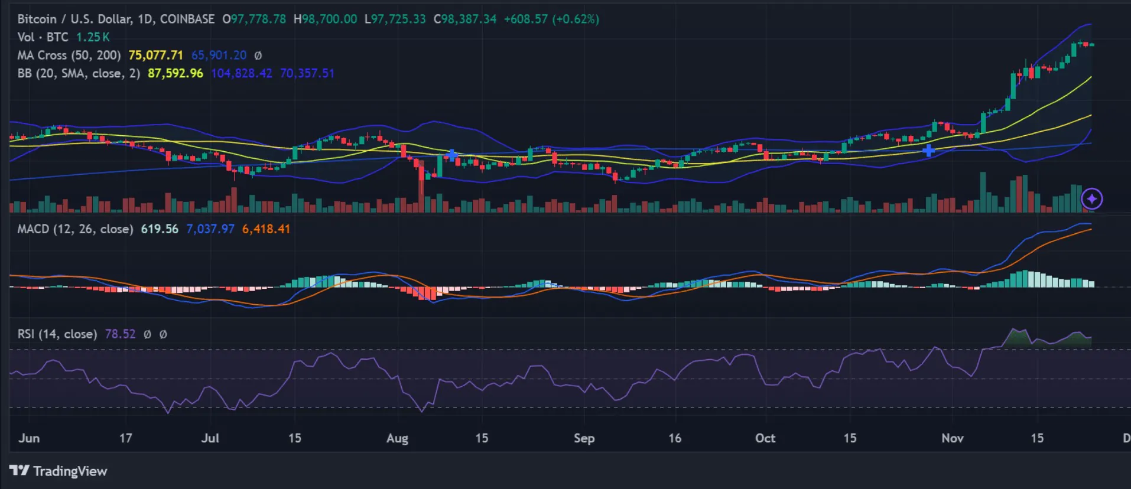Open the TradingView logo link

click(58, 471)
